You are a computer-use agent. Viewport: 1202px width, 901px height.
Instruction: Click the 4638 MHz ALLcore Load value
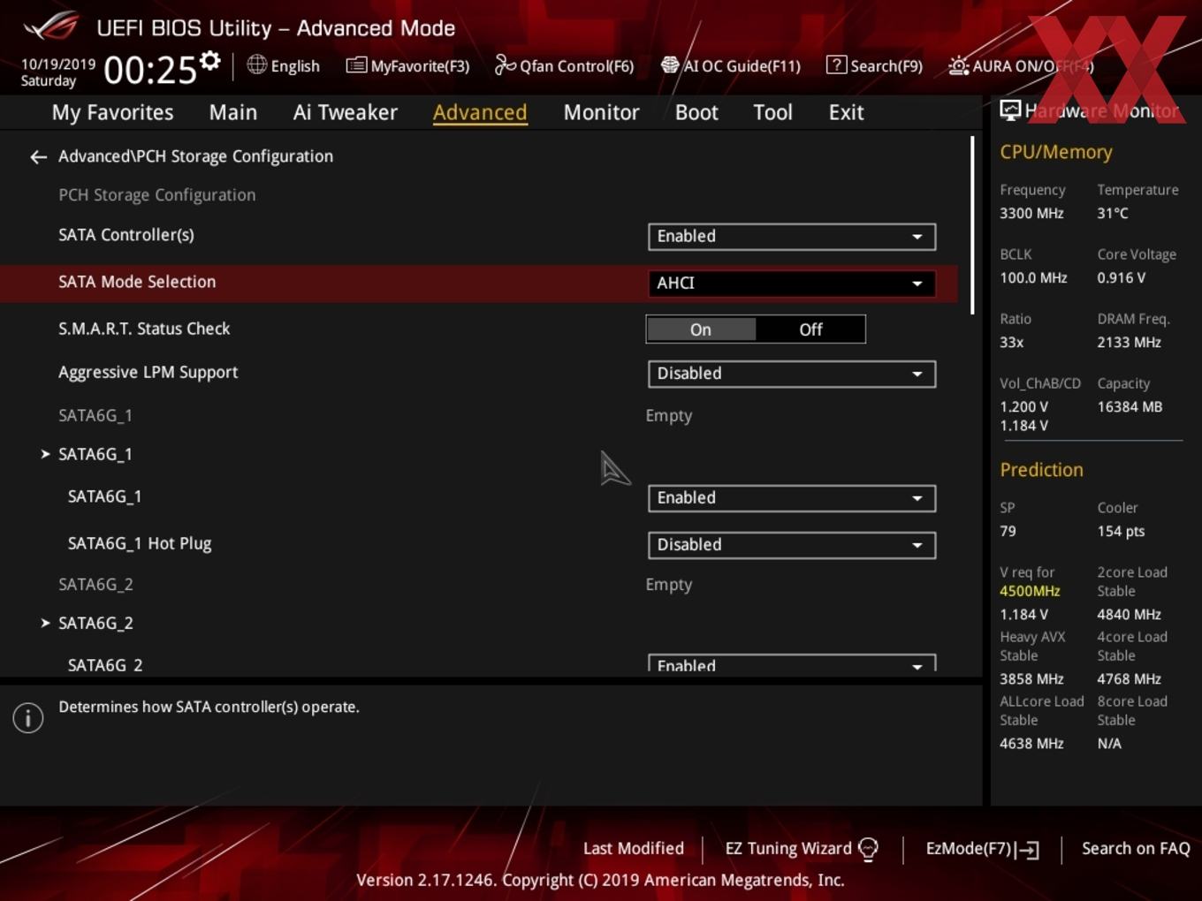pos(1031,744)
